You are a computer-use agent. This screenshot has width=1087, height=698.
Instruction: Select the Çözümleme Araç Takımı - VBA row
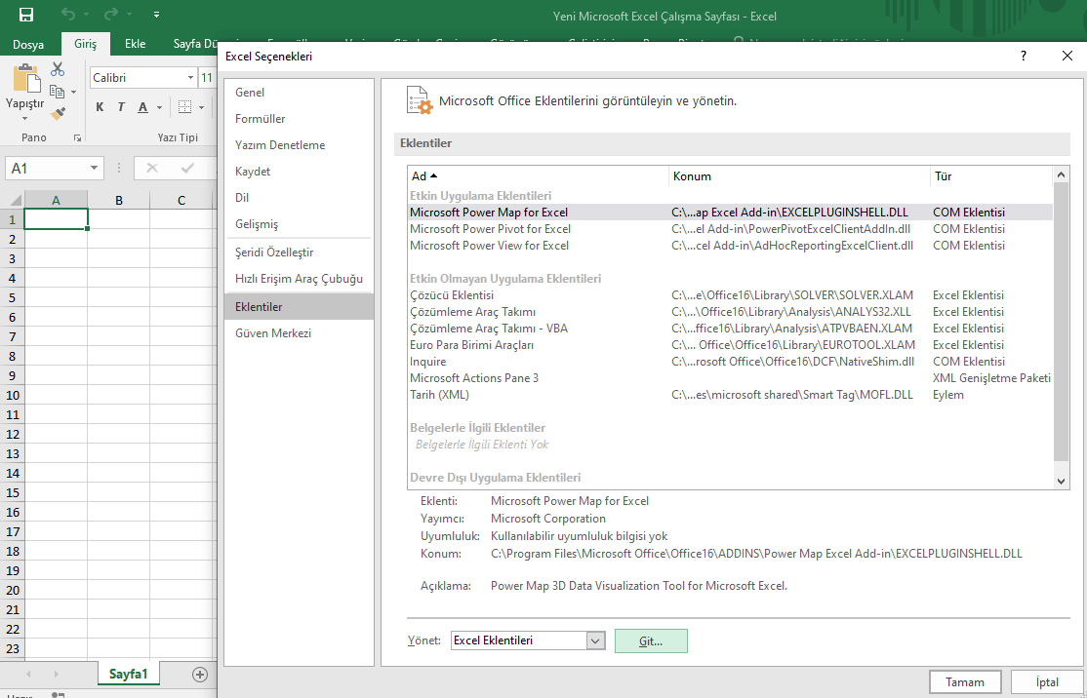click(x=730, y=329)
